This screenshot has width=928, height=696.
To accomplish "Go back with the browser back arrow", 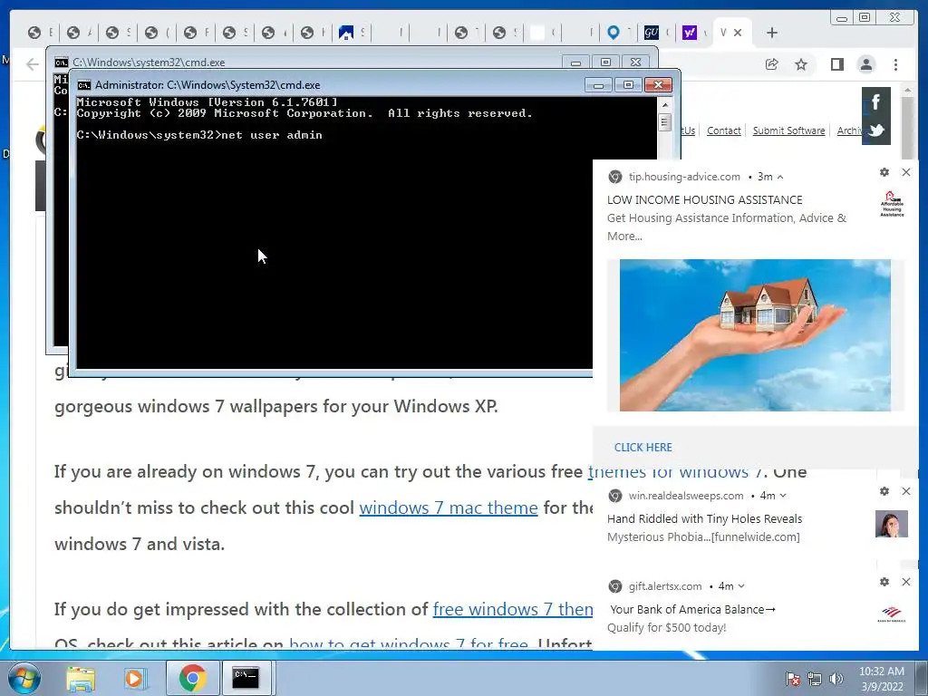I will tap(33, 64).
